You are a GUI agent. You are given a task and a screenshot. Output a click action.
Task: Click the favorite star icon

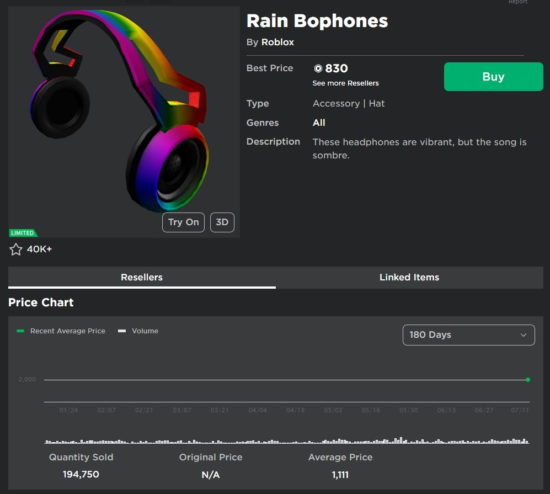[16, 249]
